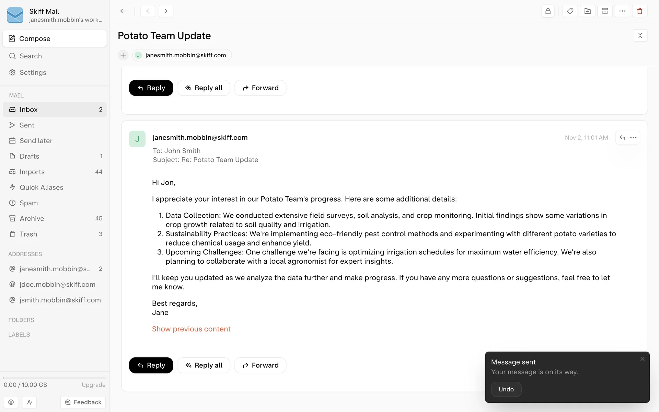The height and width of the screenshot is (412, 659).
Task: Click the Search field in the sidebar
Action: pyautogui.click(x=31, y=56)
